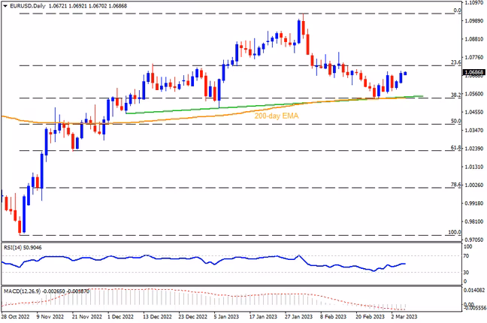Select the 38.2 Fibonacci level label

pyautogui.click(x=455, y=95)
